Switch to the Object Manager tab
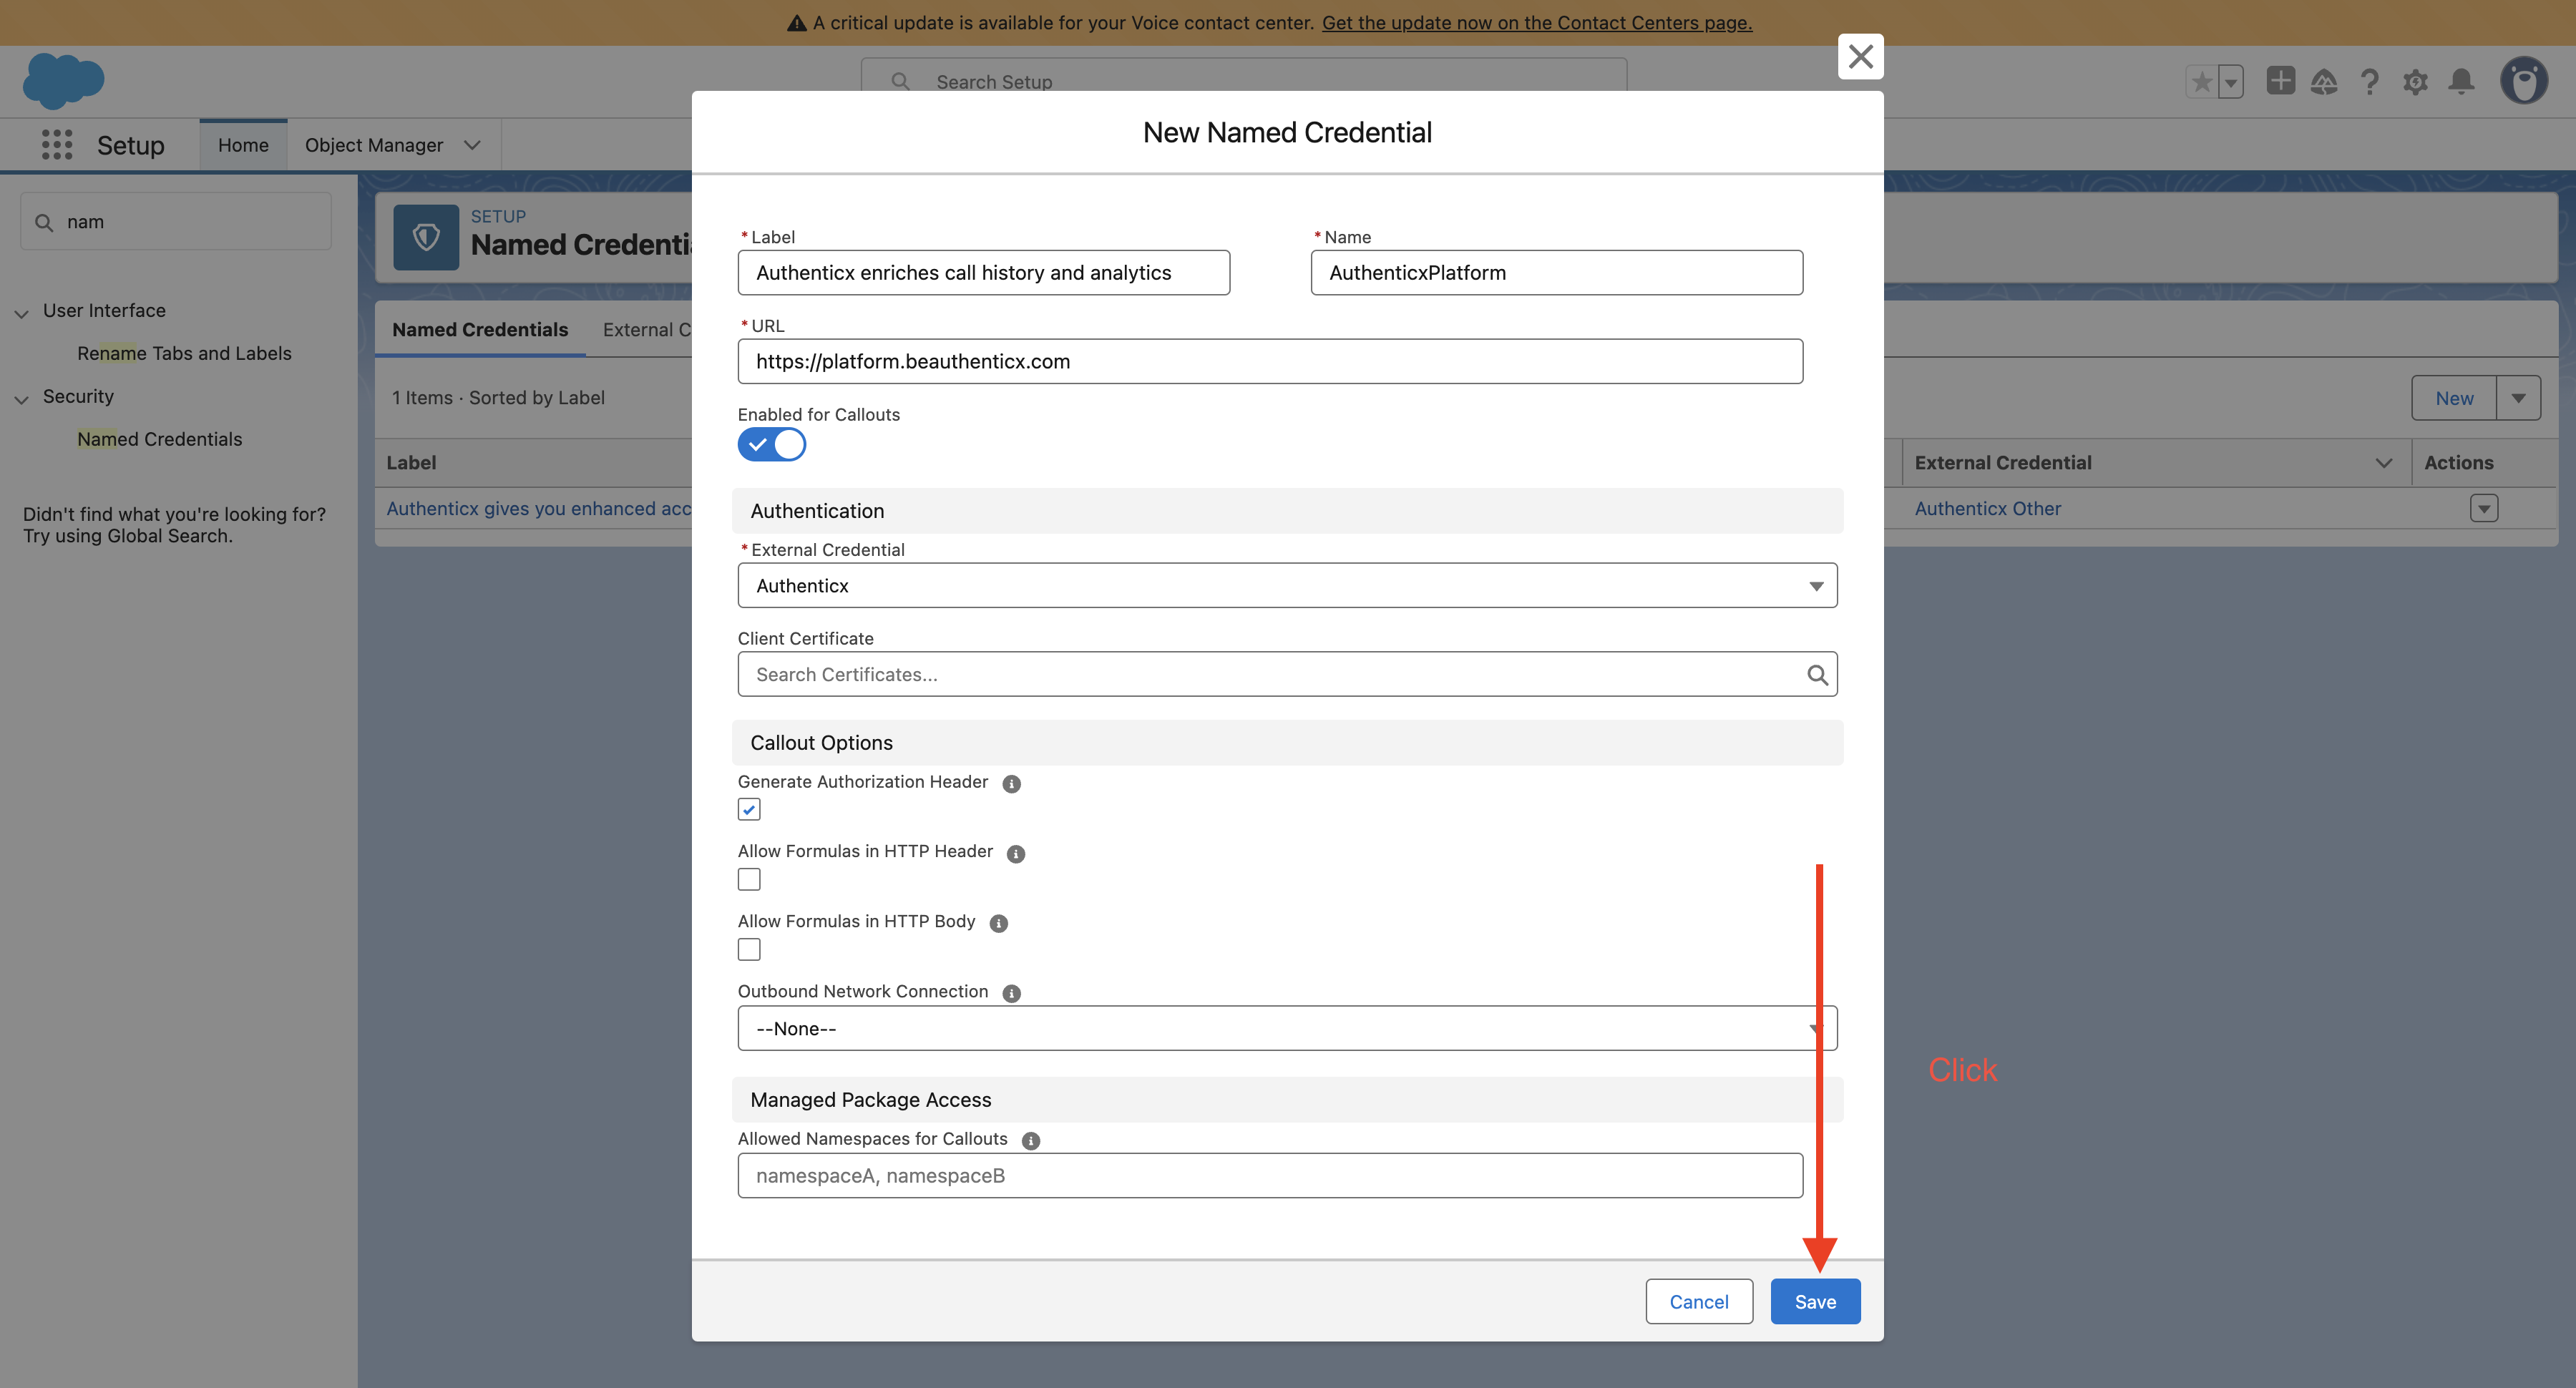Viewport: 2576px width, 1388px height. tap(374, 145)
